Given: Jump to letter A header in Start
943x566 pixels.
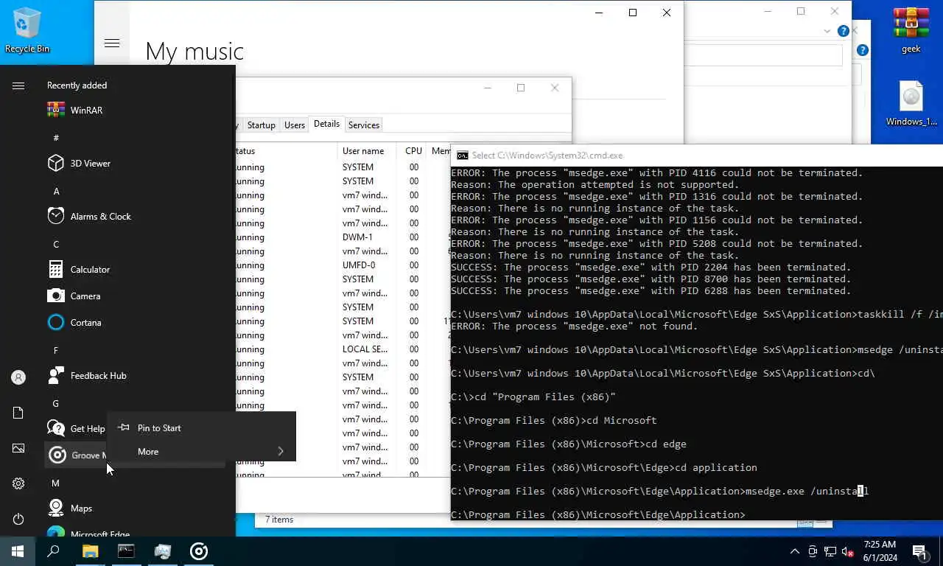Looking at the screenshot, I should click(56, 191).
